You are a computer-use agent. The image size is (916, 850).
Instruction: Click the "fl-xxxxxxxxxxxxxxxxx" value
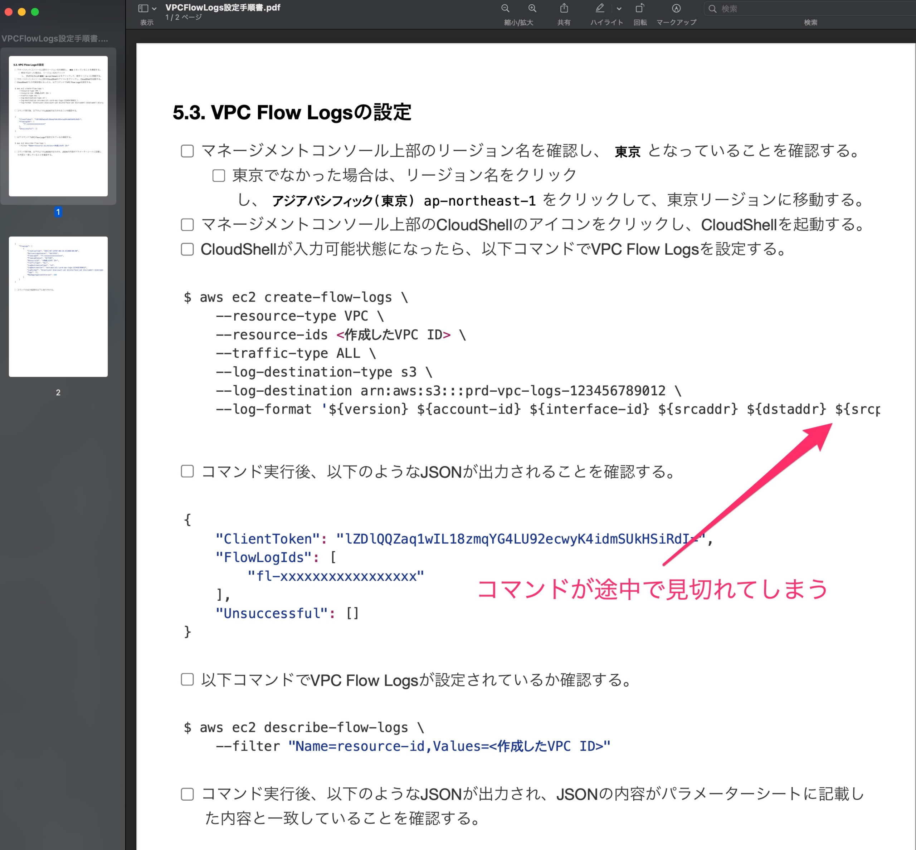tap(335, 576)
